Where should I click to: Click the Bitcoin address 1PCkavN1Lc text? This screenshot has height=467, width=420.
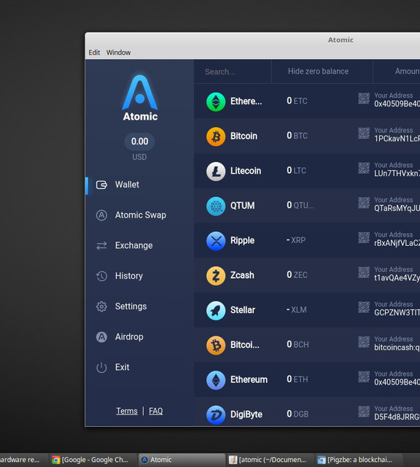pyautogui.click(x=397, y=139)
